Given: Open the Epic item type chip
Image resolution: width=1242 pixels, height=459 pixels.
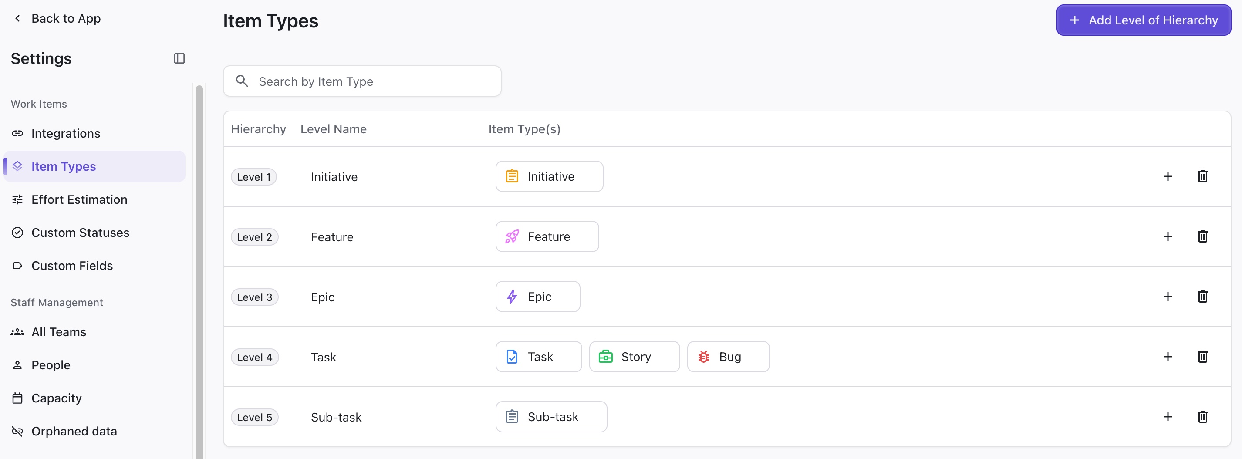Looking at the screenshot, I should coord(538,297).
